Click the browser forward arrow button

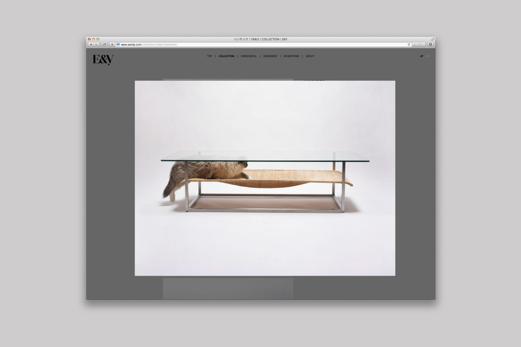[x=97, y=44]
